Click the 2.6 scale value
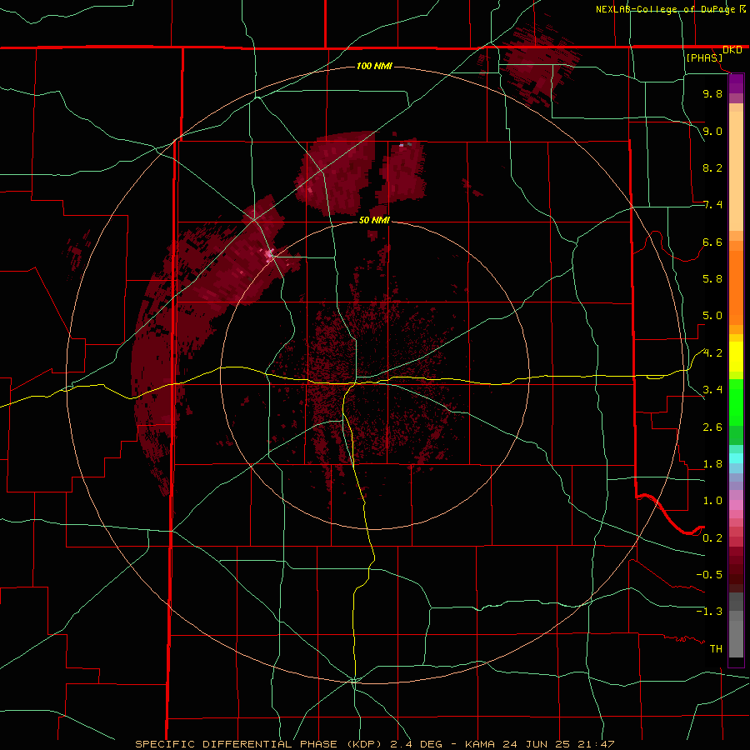Screen dimensions: 750x750 coord(712,427)
